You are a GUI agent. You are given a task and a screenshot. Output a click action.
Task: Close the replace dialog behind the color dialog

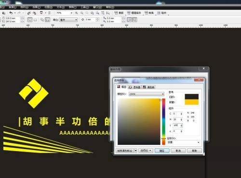click(203, 68)
